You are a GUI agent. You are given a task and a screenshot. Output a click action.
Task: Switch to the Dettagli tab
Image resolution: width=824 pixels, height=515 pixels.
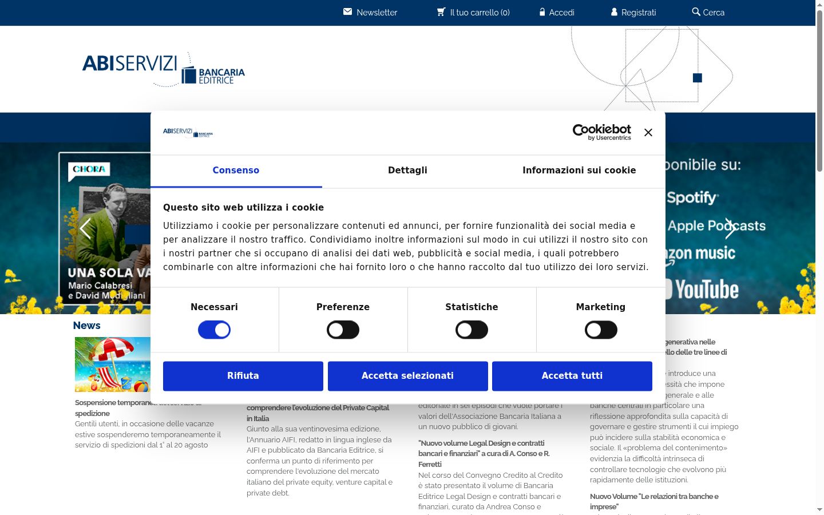click(407, 171)
